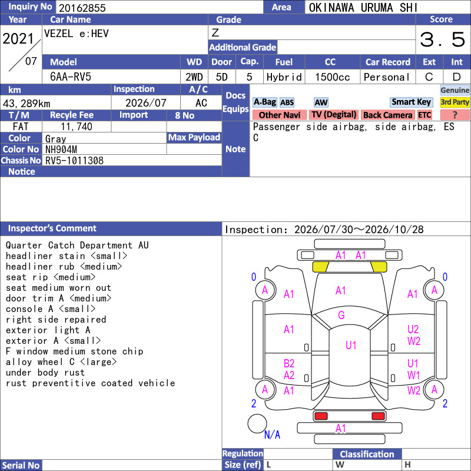Image resolution: width=471 pixels, height=471 pixels.
Task: Select the Smart Key badge
Action: (411, 102)
